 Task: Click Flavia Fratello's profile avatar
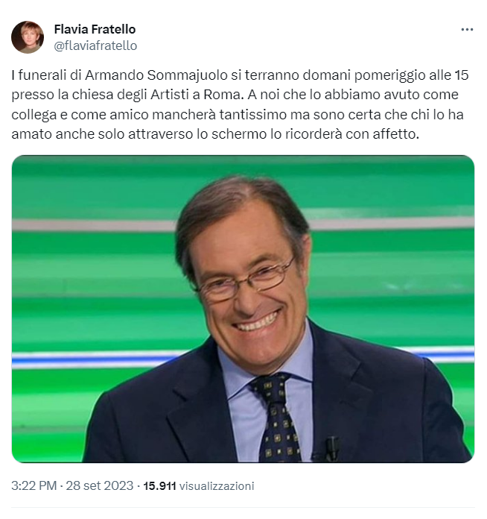pos(28,37)
